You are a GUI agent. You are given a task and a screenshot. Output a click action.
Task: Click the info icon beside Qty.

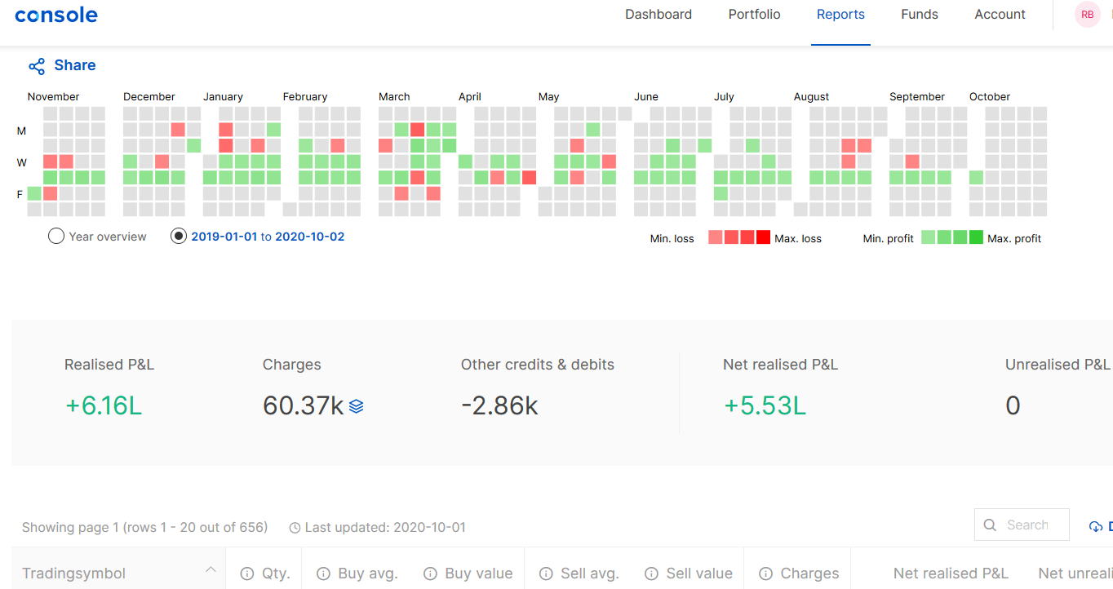click(x=247, y=573)
